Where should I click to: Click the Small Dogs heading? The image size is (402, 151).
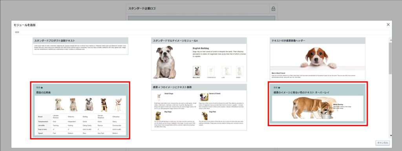169,94
